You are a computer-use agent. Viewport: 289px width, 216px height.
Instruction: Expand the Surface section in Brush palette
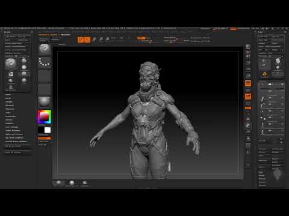[9, 120]
